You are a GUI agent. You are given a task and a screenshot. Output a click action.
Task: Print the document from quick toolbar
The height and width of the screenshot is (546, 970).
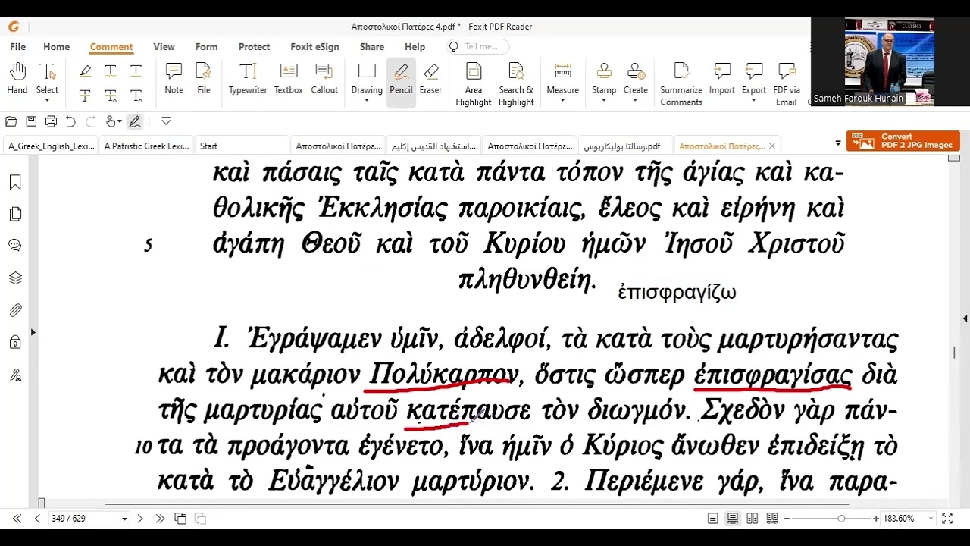(51, 121)
